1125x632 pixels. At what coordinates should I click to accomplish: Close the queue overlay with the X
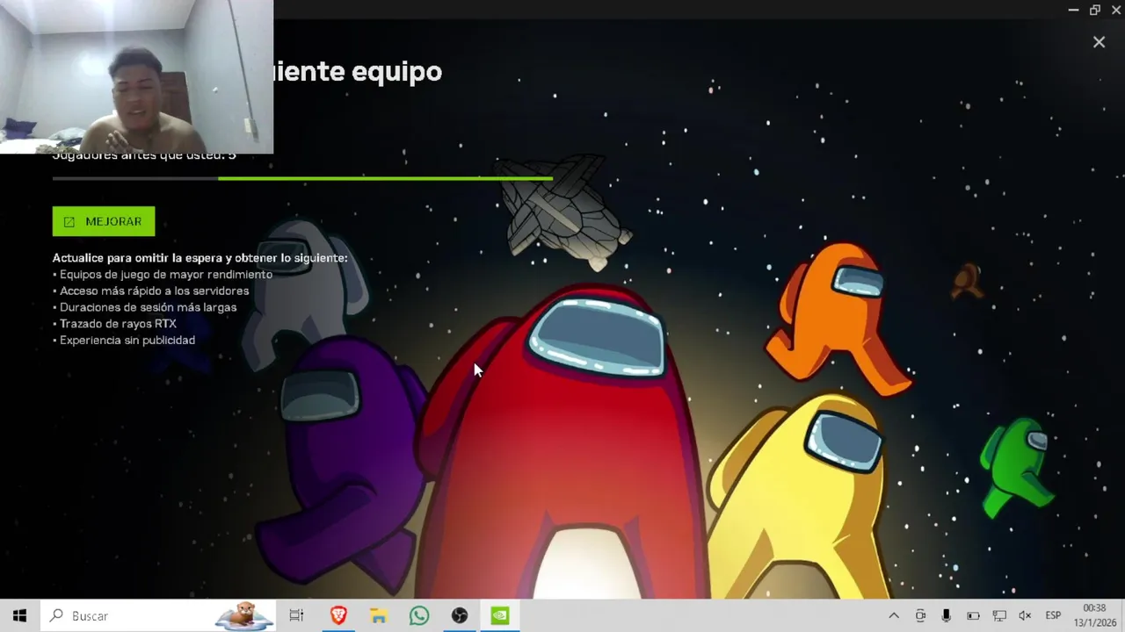(x=1099, y=42)
